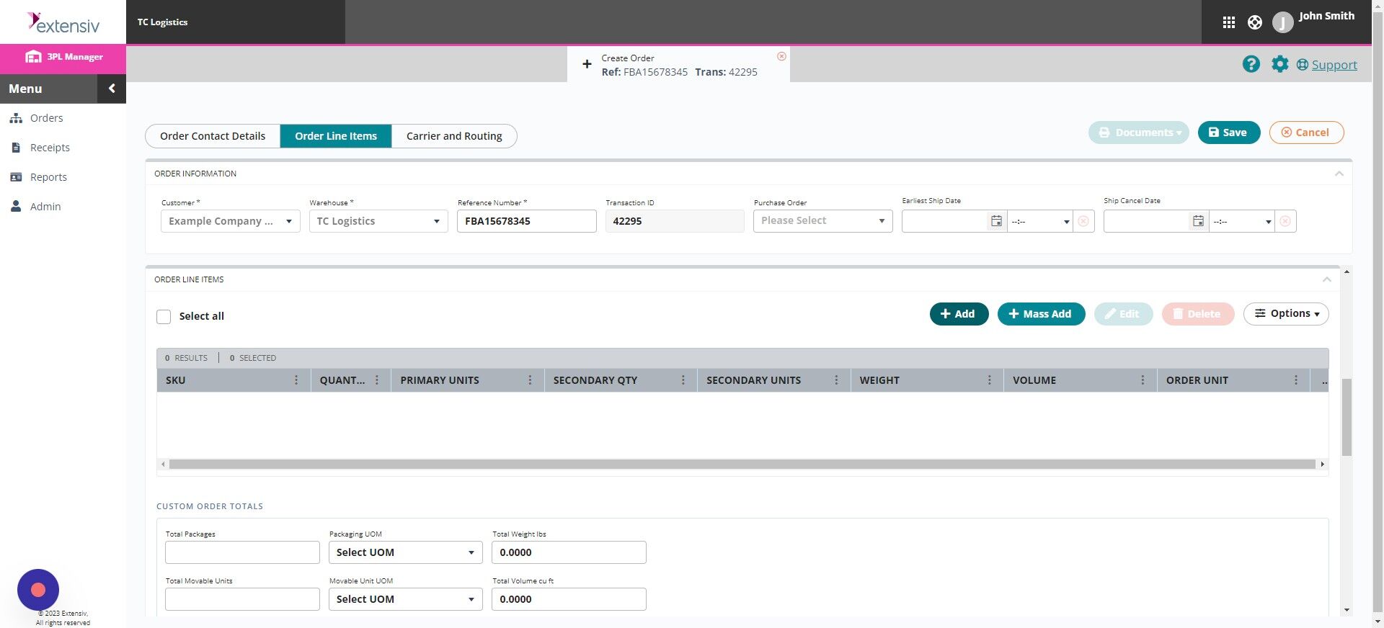Switch to Order Contact Details tab
1384x628 pixels.
click(x=213, y=136)
